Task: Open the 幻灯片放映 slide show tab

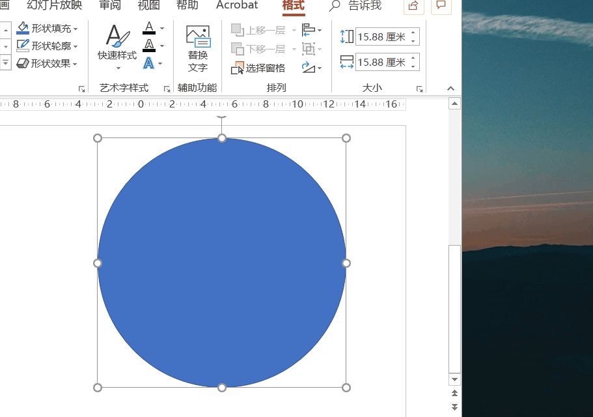Action: [55, 5]
